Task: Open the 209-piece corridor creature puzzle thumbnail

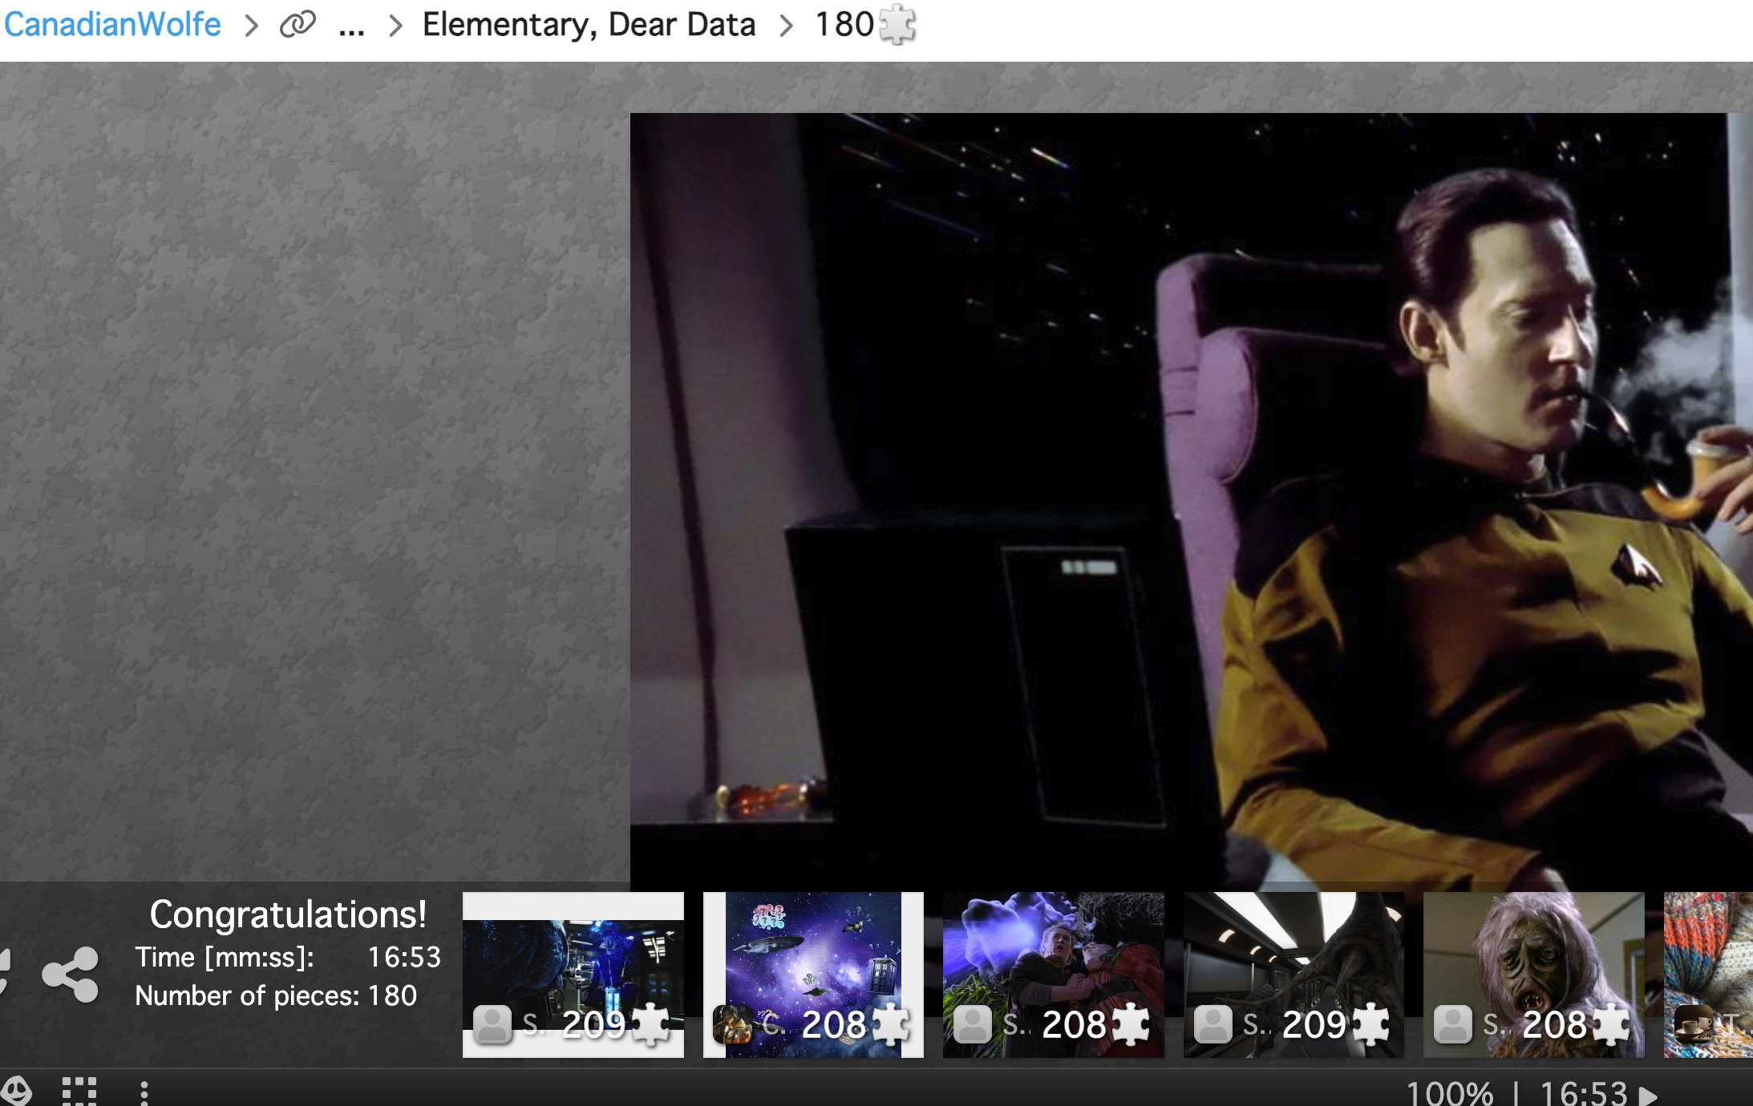Action: tap(1293, 975)
